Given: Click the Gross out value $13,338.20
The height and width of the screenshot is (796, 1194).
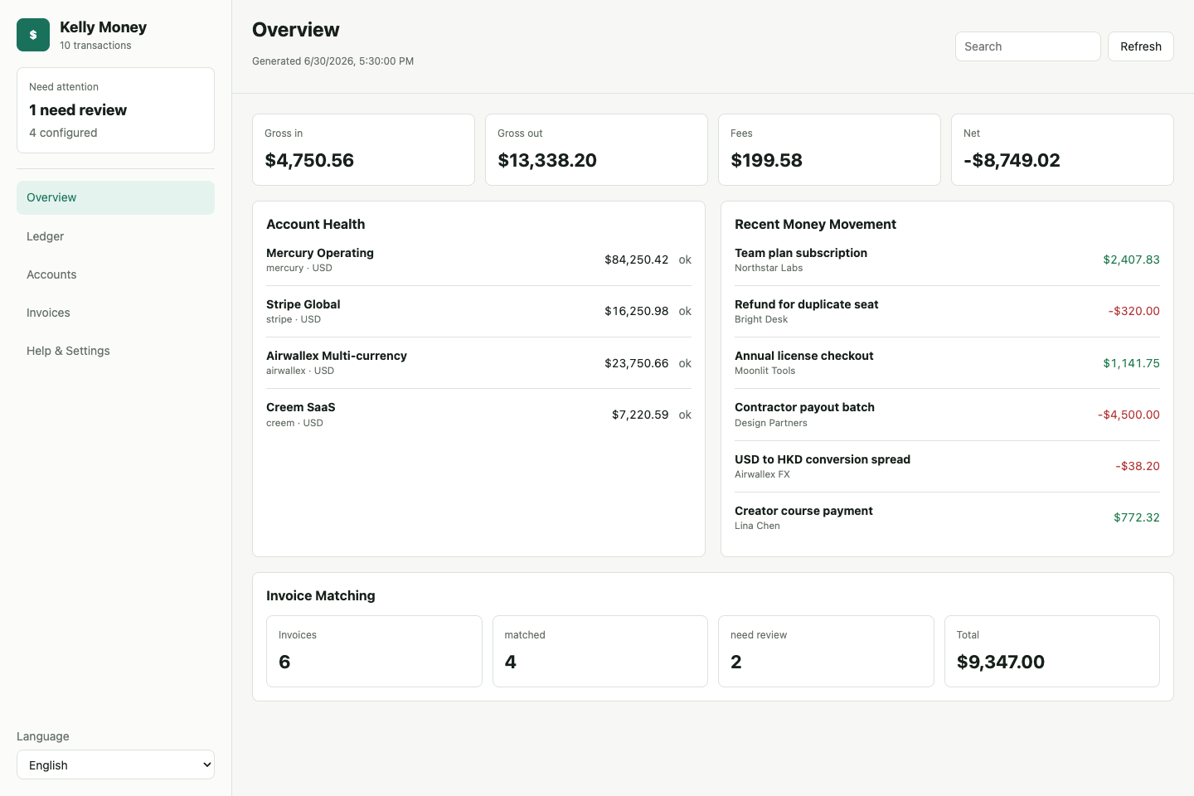Looking at the screenshot, I should (x=547, y=160).
